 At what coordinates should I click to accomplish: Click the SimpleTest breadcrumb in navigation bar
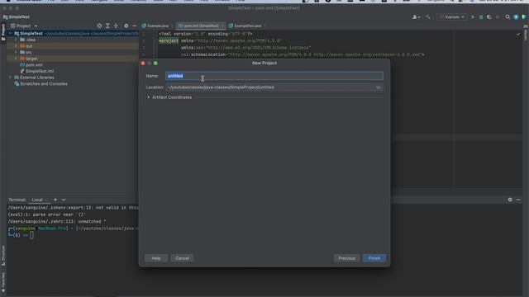[x=17, y=16]
